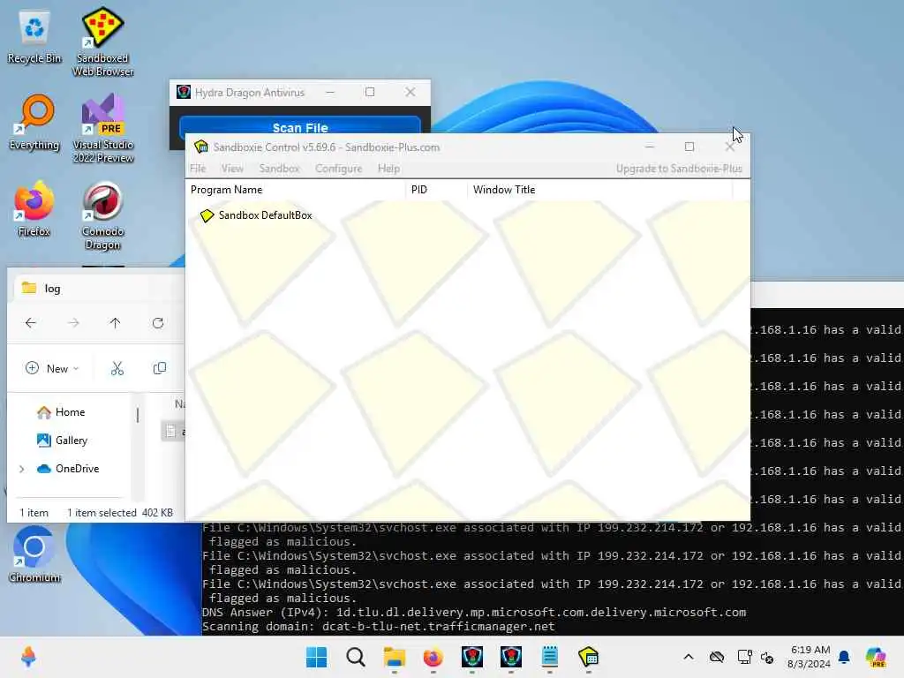904x678 pixels.
Task: Launch Visual Studio 2022 Preview shortcut
Action: pyautogui.click(x=102, y=129)
